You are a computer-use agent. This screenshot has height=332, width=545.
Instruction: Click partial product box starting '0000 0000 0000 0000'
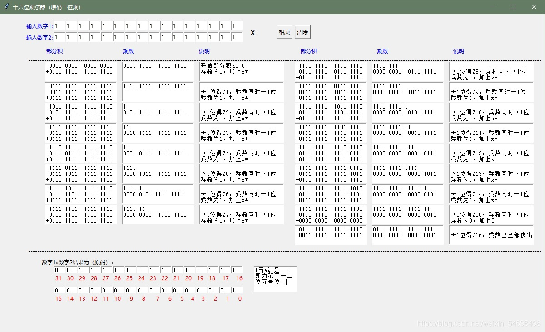[x=81, y=72]
